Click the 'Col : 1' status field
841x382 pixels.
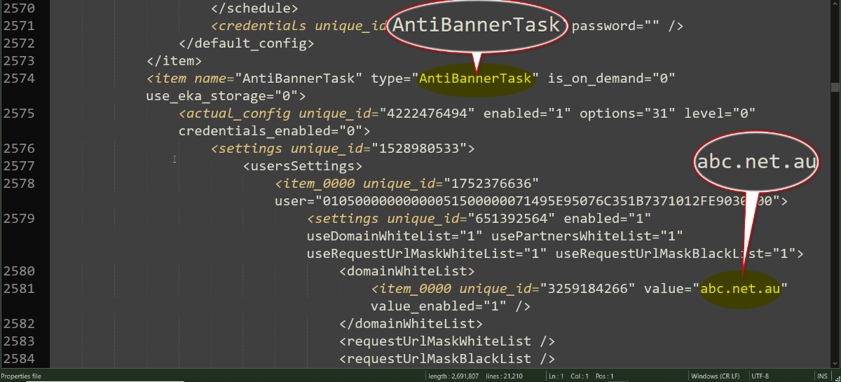(581, 376)
